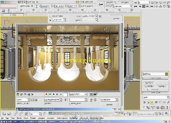Viewport: 171px width, 123px height.
Task: Switch to Hierarchy tab in command panel
Action: pos(153,108)
